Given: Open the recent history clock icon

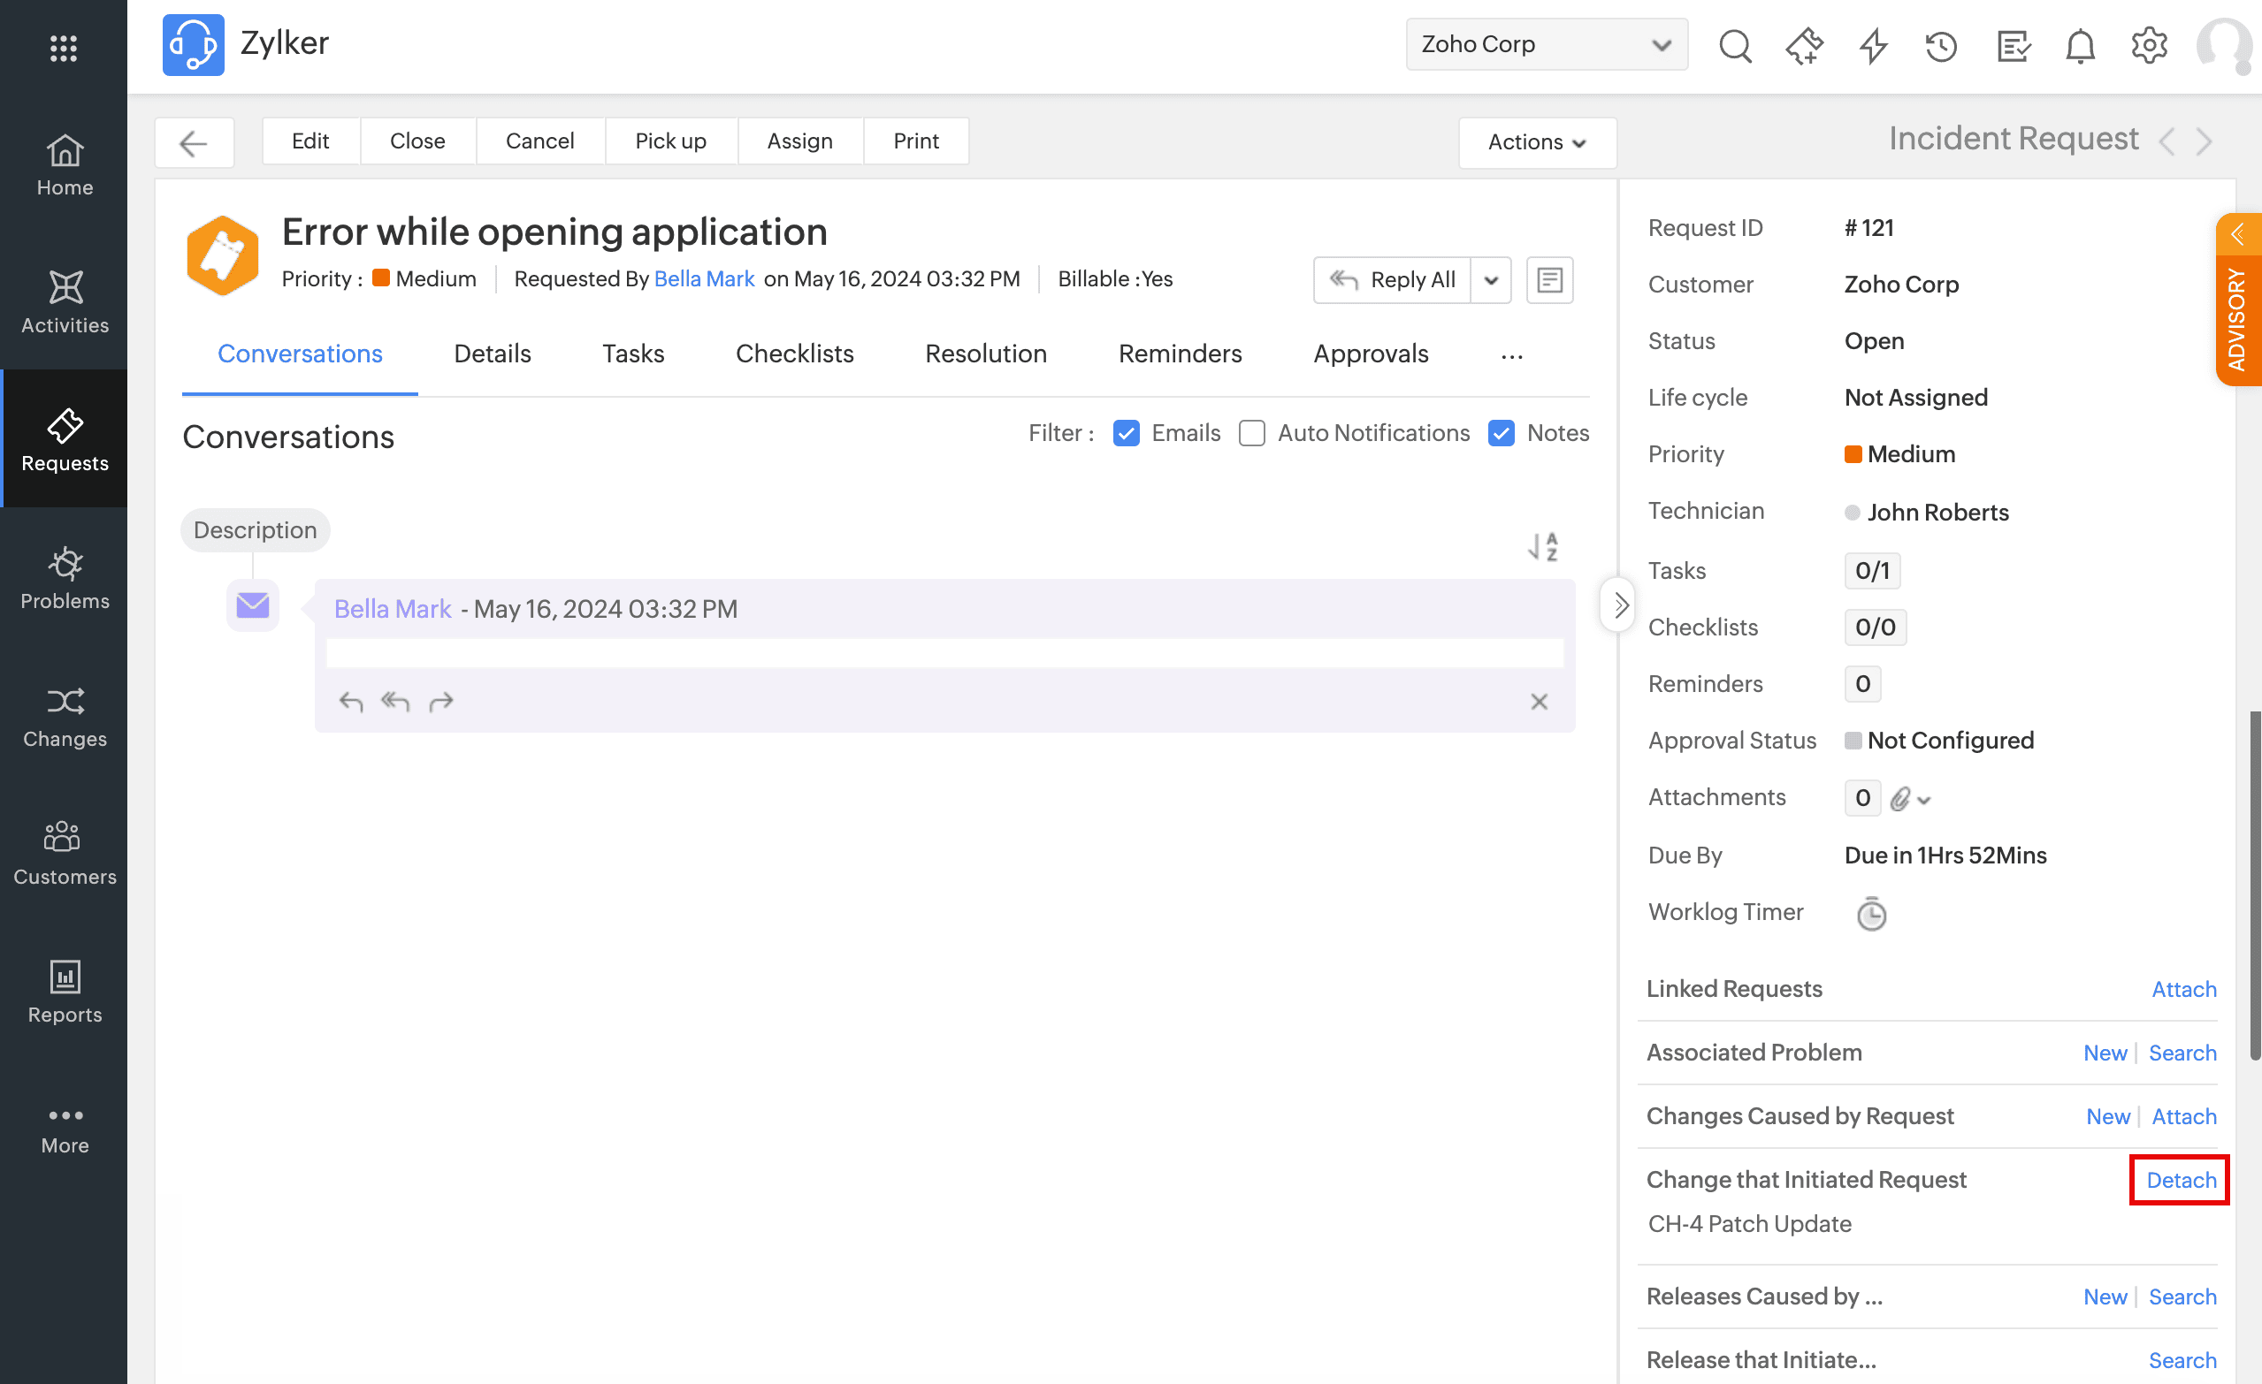Looking at the screenshot, I should point(1941,45).
